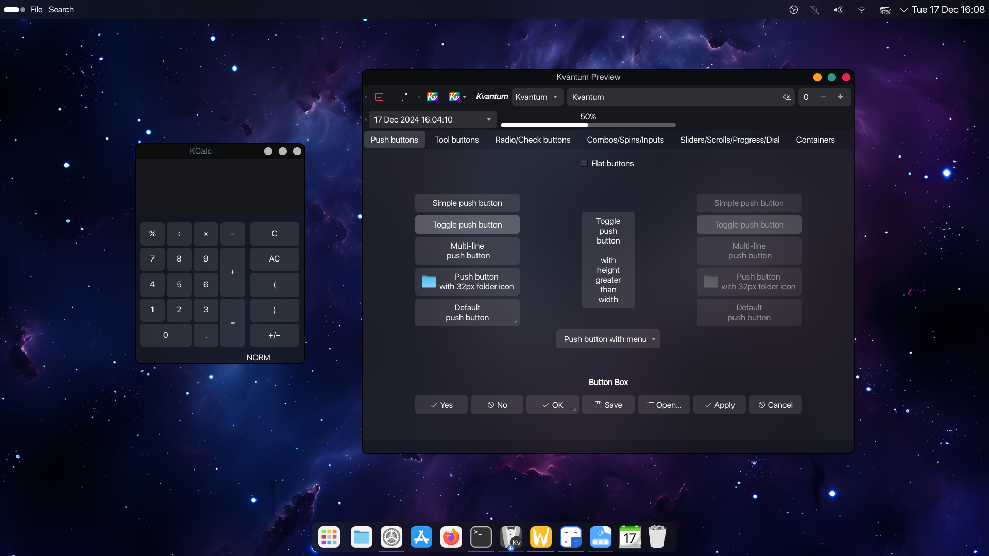Open the Push button with menu dropdown
This screenshot has height=556, width=989.
click(x=608, y=339)
